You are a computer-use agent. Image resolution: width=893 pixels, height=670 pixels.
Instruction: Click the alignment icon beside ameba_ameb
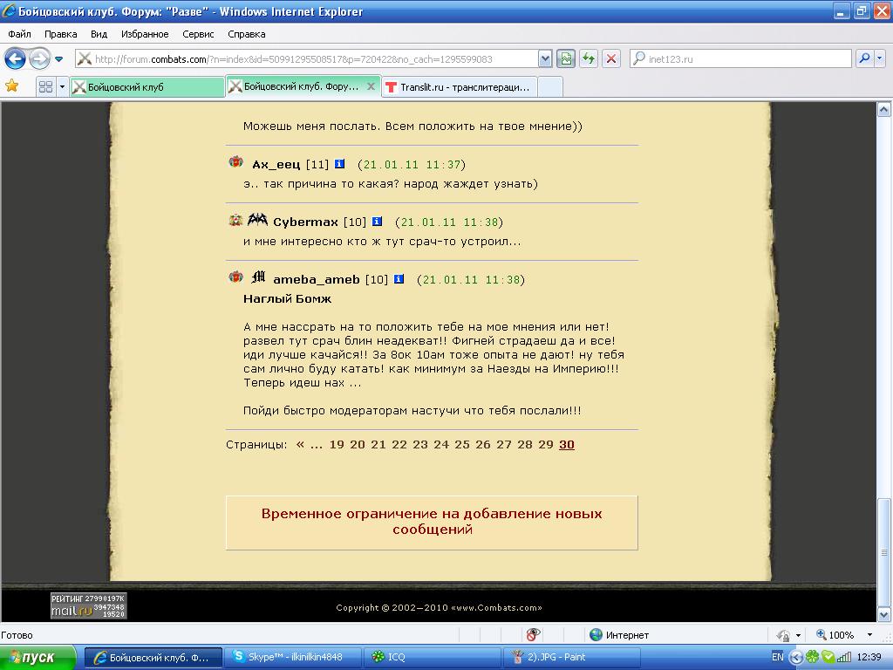[235, 277]
